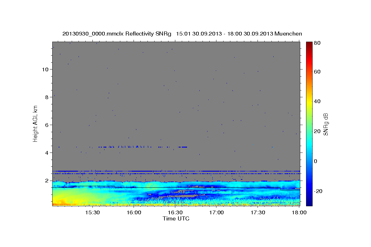This screenshot has height=247, width=371.
Task: Select the 17:00 time tick label
Action: click(x=217, y=212)
